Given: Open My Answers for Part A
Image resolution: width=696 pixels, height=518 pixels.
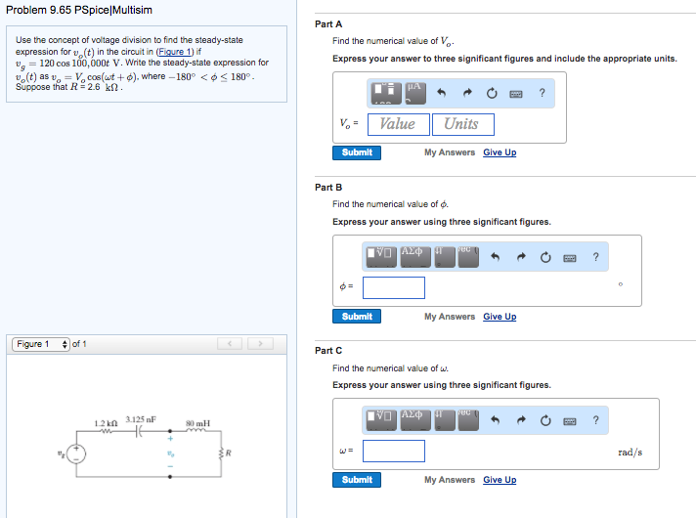Looking at the screenshot, I should coord(450,152).
